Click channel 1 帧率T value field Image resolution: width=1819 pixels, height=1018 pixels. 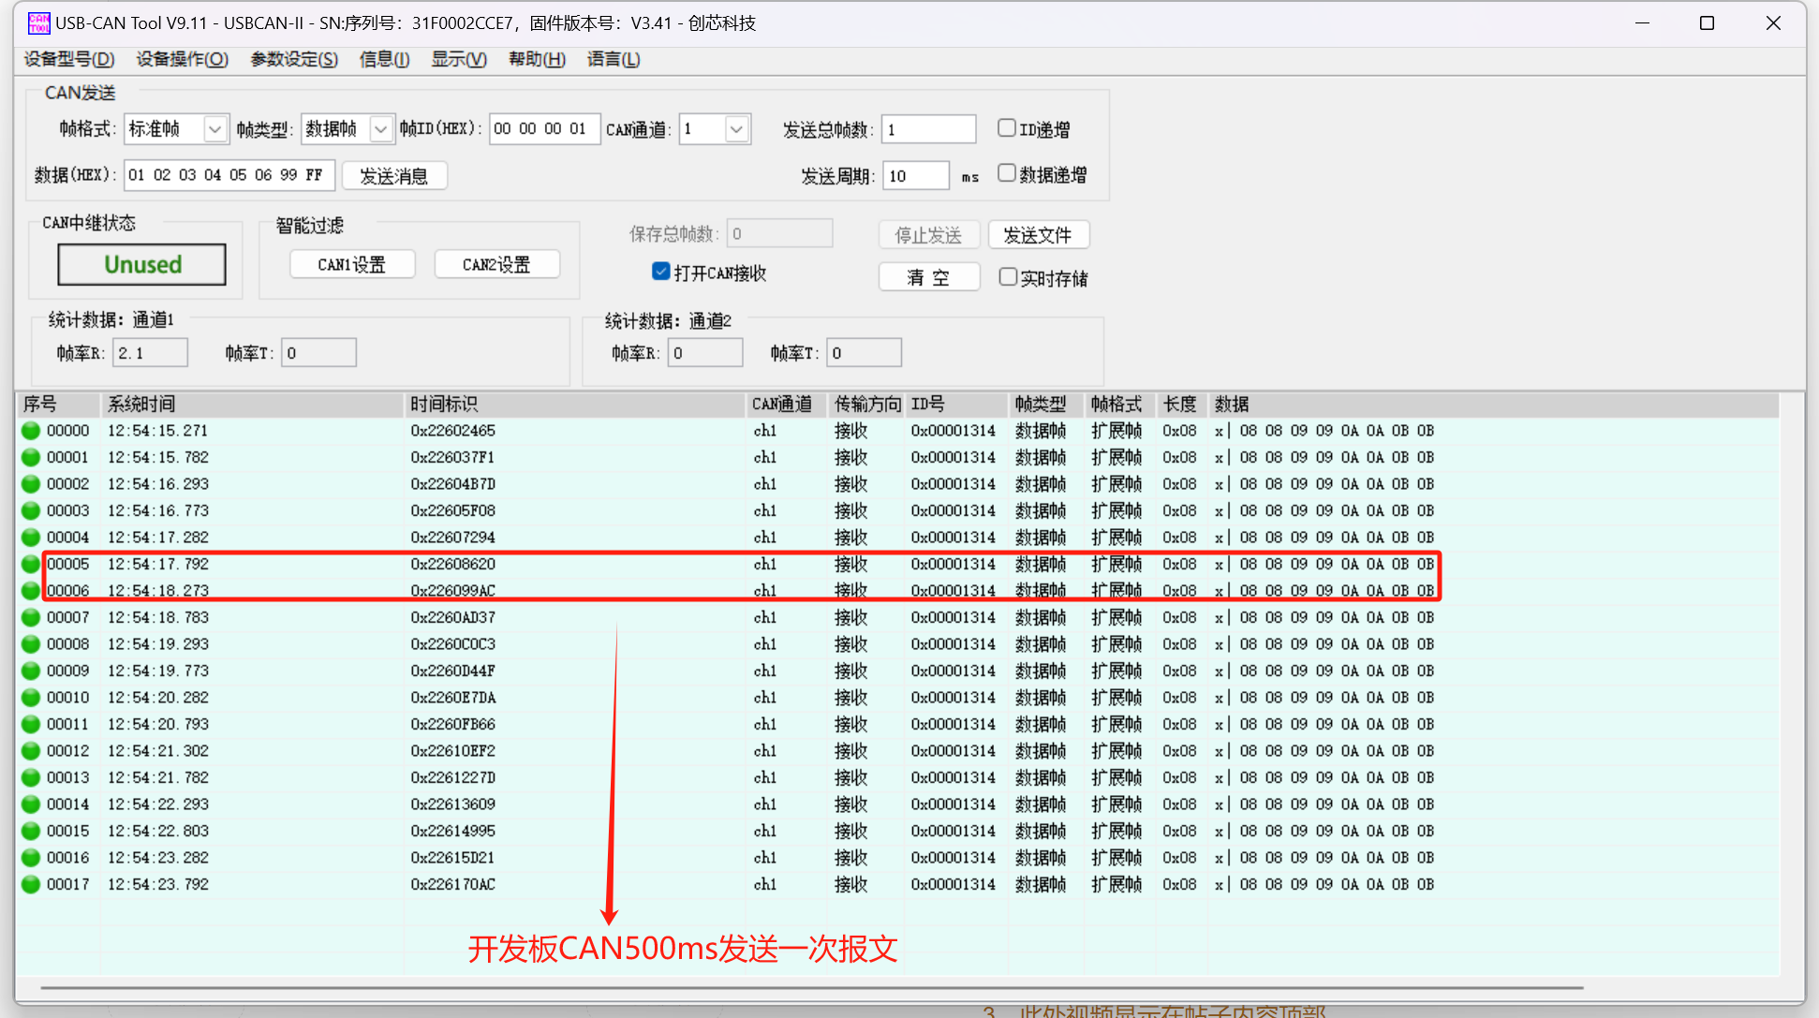click(319, 353)
